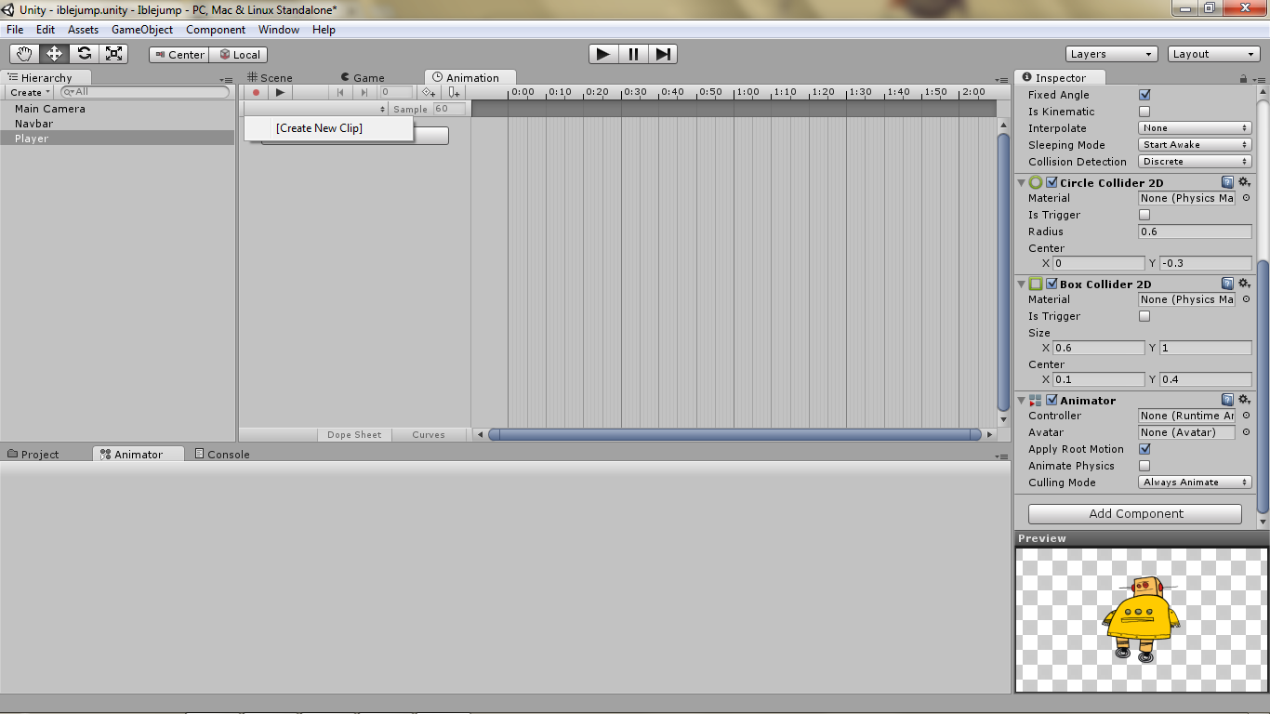Image resolution: width=1270 pixels, height=714 pixels.
Task: Click the Add Keyframe icon in Animation window
Action: (x=428, y=92)
